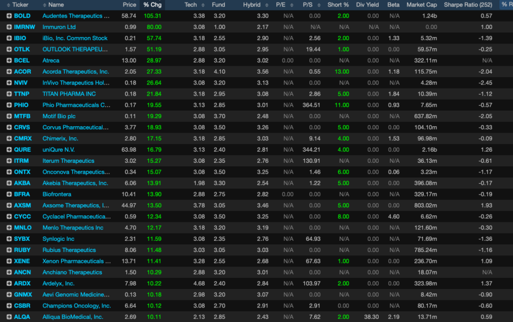Select the ARDX ticker symbol
The image size is (513, 322).
[22, 283]
